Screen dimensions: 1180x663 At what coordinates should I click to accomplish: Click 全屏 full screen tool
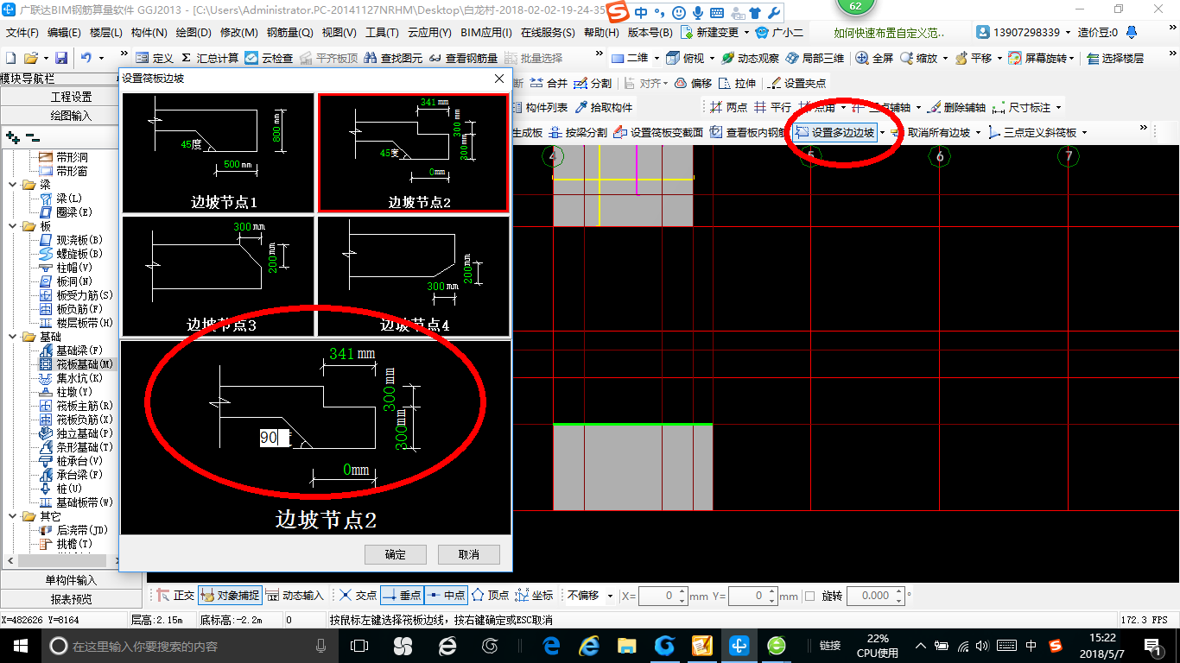[874, 58]
